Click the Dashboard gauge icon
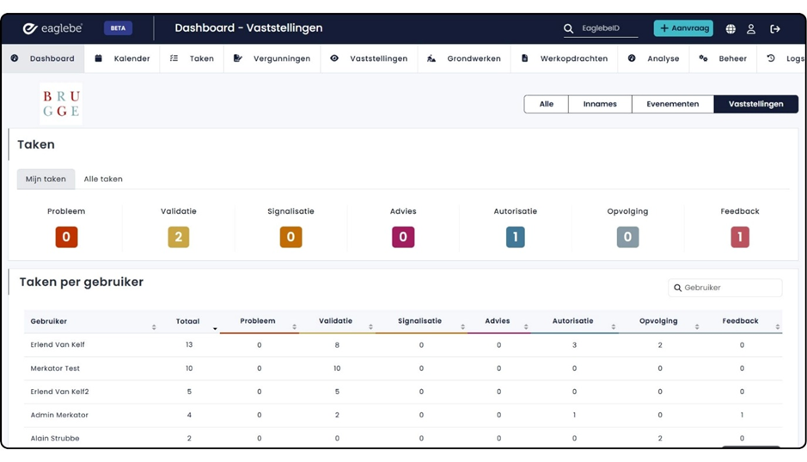This screenshot has height=462, width=807. coord(15,58)
